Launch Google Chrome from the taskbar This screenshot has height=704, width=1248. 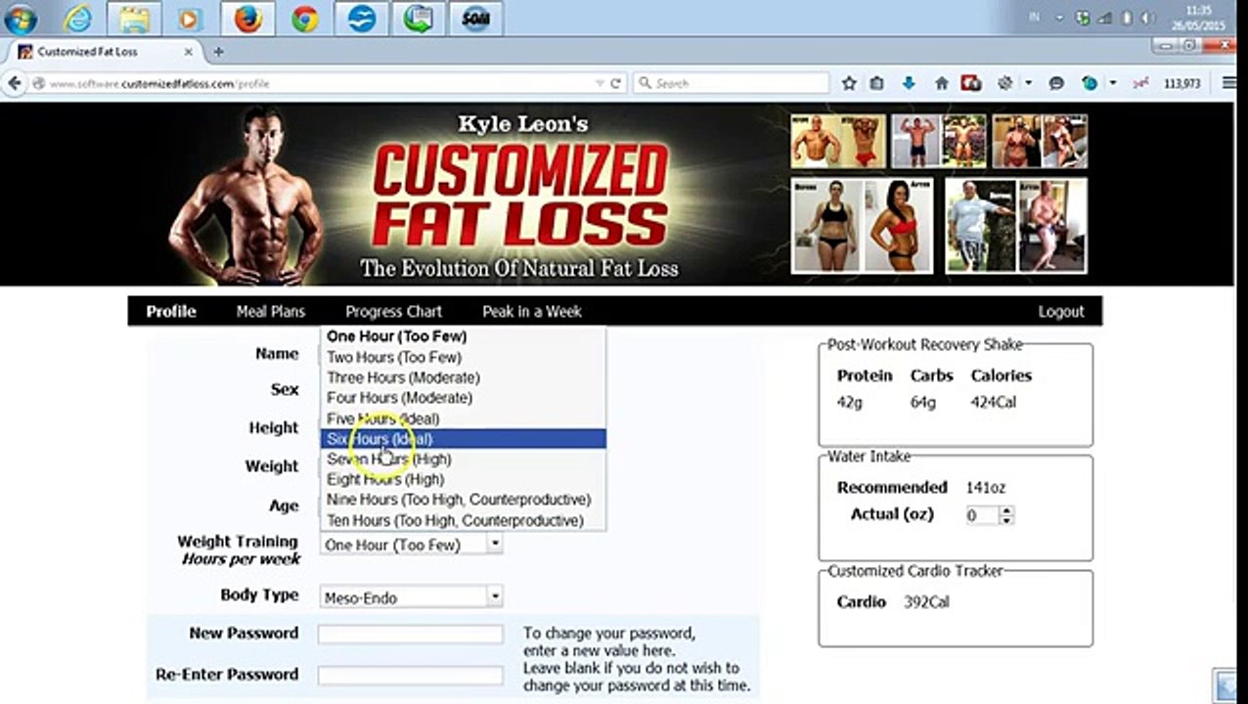pyautogui.click(x=305, y=19)
